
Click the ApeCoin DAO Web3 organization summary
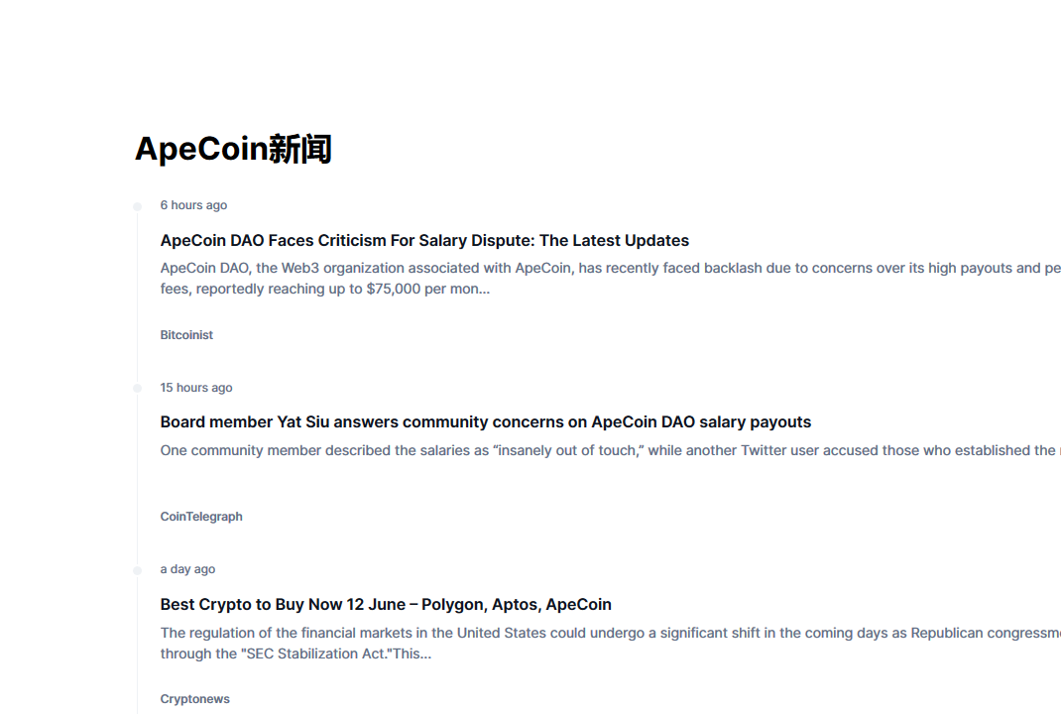(611, 278)
